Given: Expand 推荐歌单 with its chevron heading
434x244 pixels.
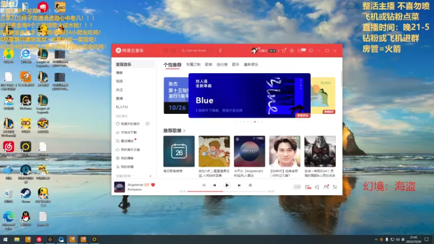Looking at the screenshot, I should (174, 131).
